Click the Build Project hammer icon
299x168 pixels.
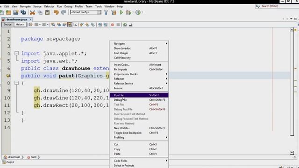[x=106, y=13]
